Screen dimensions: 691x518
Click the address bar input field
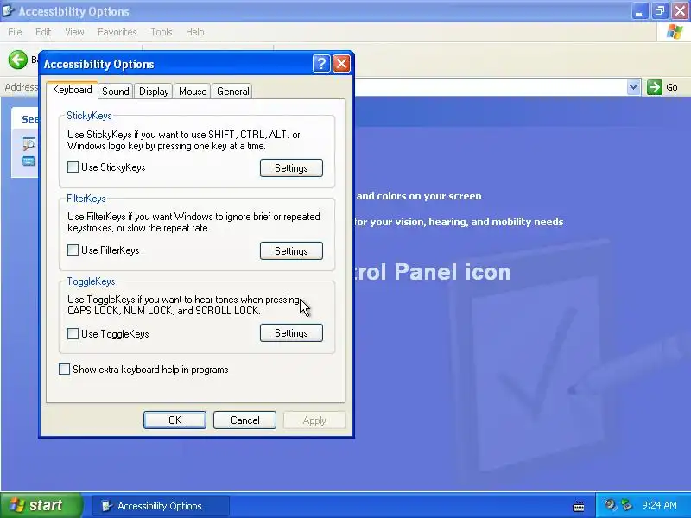point(489,87)
